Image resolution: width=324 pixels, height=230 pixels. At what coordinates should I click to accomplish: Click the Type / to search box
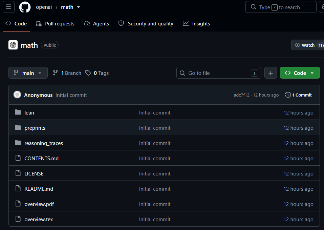[281, 7]
